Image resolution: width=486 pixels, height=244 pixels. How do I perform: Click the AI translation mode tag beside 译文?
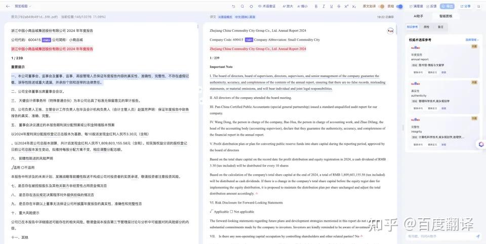(x=225, y=17)
